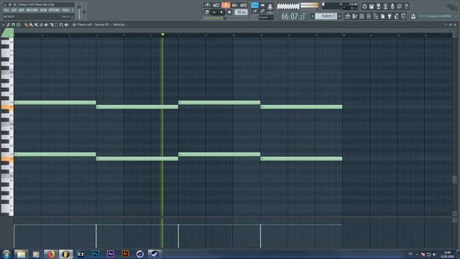460x259 pixels.
Task: Toggle blend recording overdub button
Action: (235, 5)
